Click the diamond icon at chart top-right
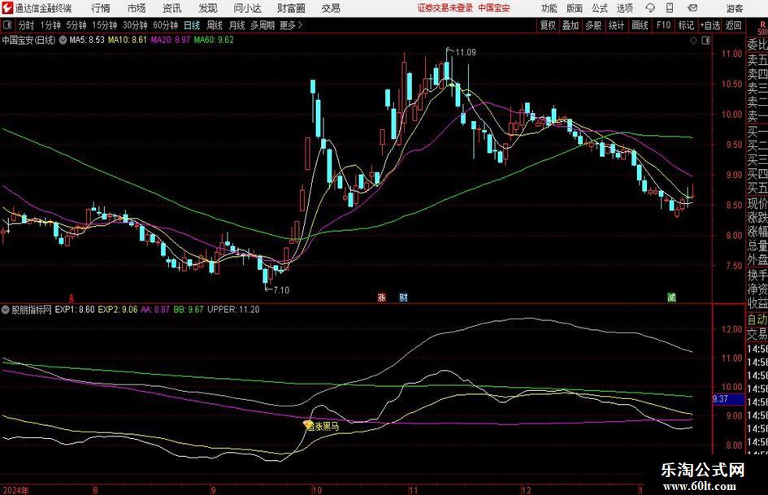Screen dimensions: 768x495 coord(693,41)
